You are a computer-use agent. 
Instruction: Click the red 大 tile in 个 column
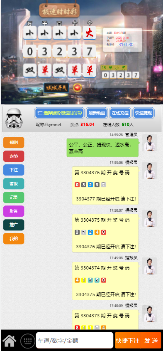(x=90, y=33)
